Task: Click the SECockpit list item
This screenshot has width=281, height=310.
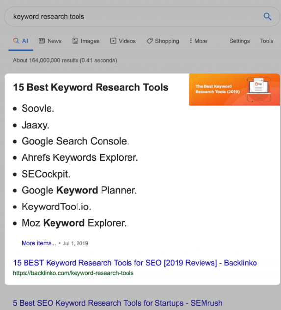Action: click(x=46, y=174)
